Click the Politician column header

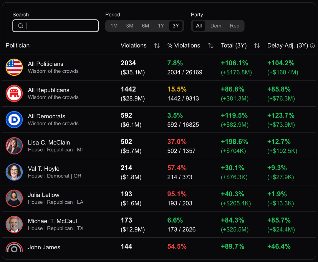pyautogui.click(x=18, y=46)
